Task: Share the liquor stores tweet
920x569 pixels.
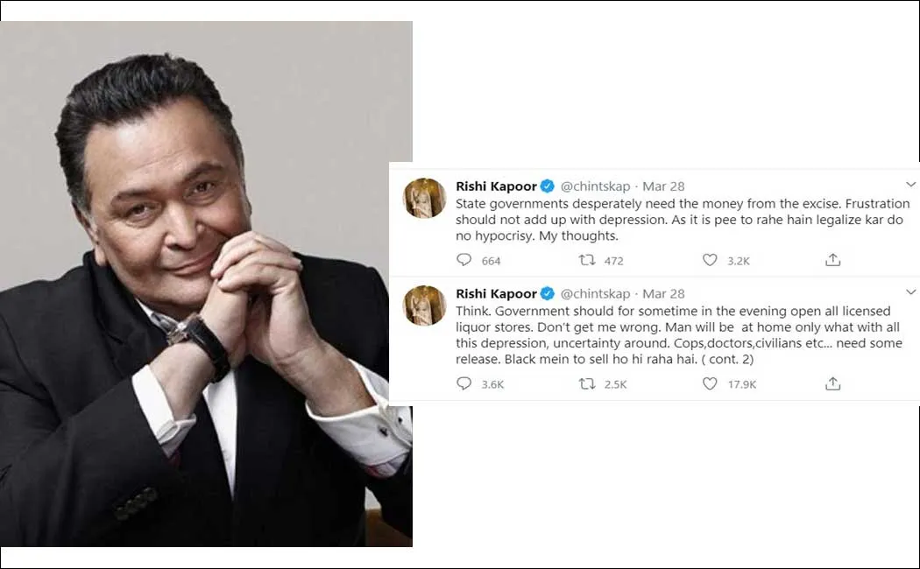Action: pyautogui.click(x=832, y=383)
